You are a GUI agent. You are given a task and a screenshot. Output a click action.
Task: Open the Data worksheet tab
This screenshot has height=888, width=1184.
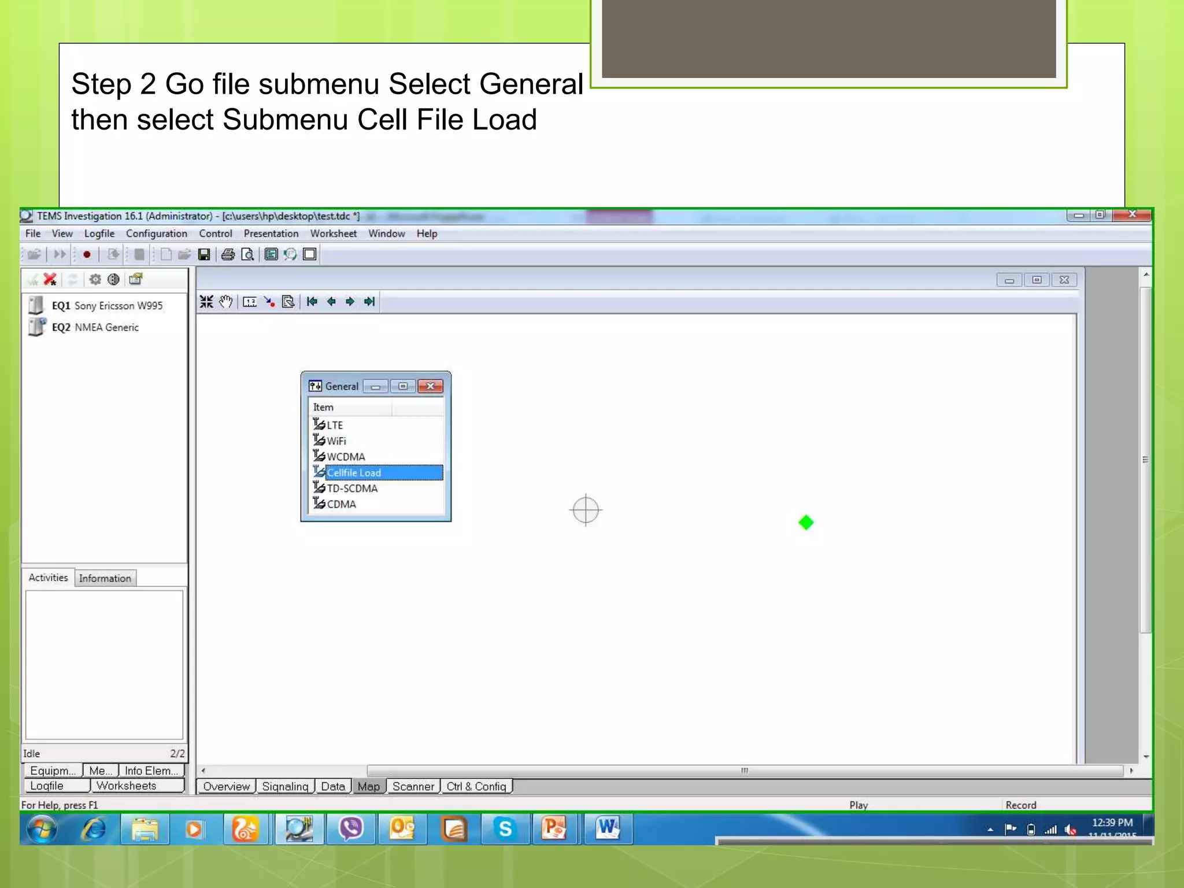click(333, 786)
